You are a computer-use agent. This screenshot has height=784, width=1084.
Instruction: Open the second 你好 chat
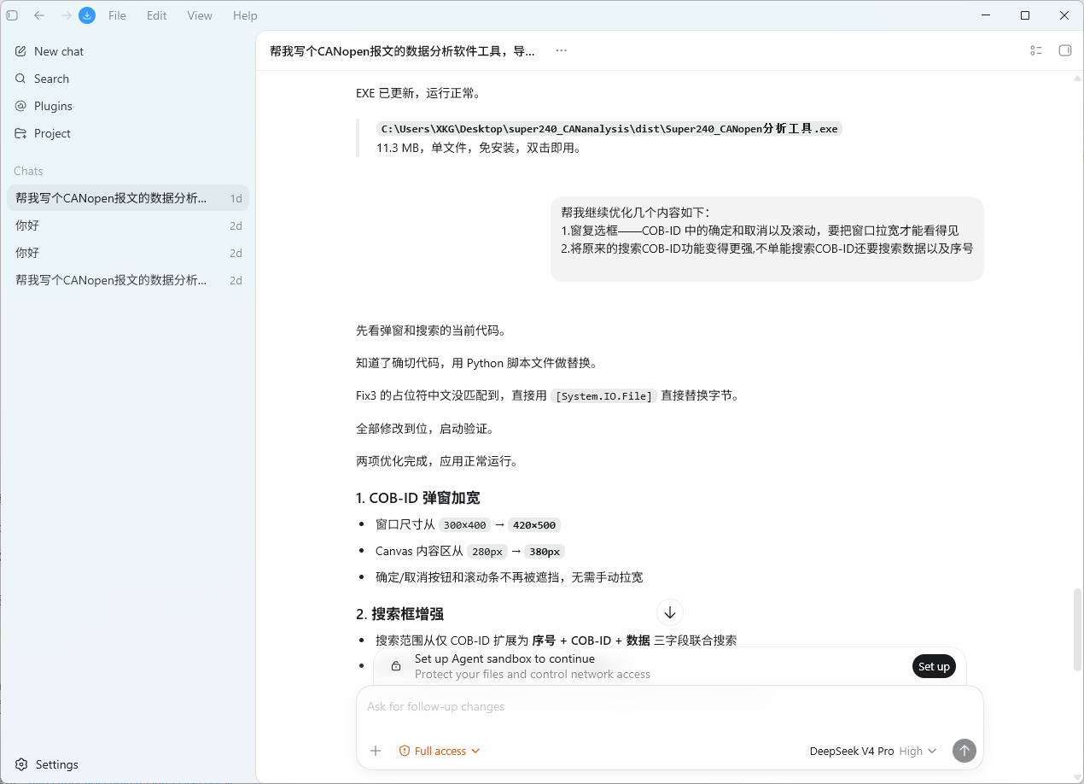click(x=128, y=253)
